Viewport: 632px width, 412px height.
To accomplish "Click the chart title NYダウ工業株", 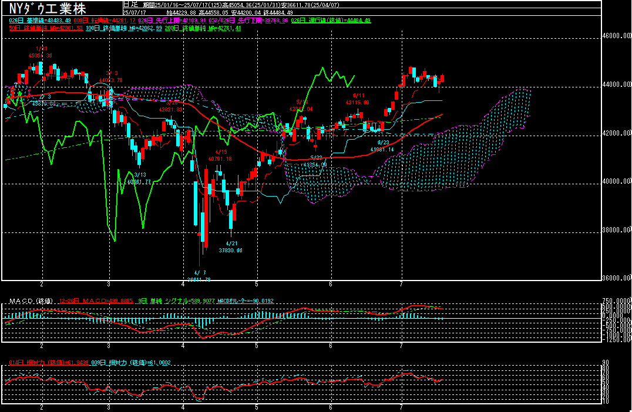I will coord(48,8).
